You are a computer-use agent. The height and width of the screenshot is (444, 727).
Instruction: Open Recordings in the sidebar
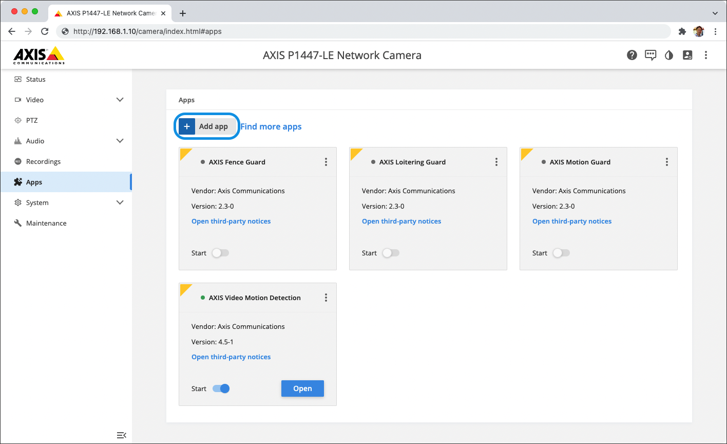click(66, 161)
